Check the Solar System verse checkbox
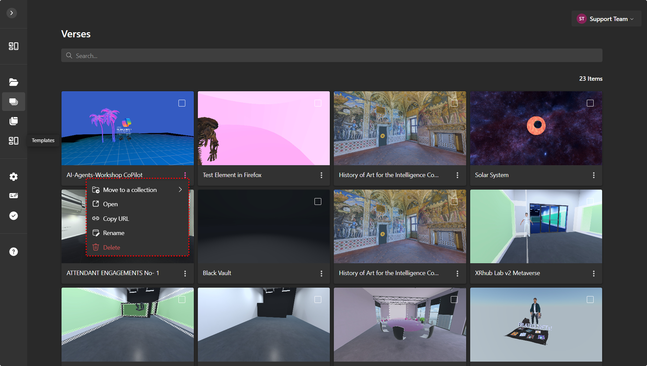Image resolution: width=647 pixels, height=366 pixels. point(590,103)
